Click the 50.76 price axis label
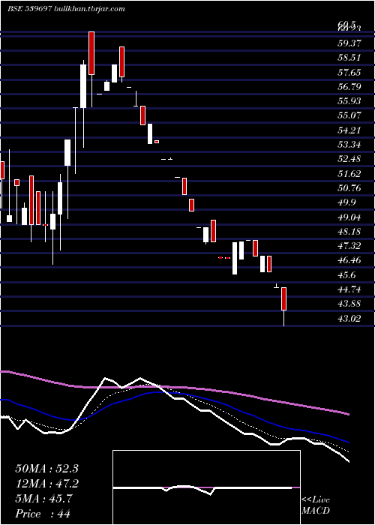 pos(349,188)
